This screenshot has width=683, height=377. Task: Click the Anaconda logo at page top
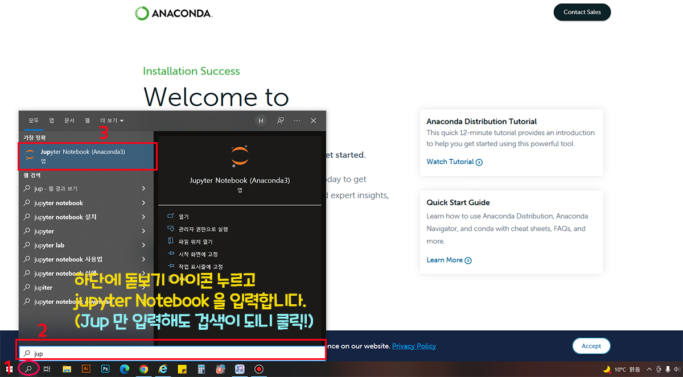pos(174,13)
